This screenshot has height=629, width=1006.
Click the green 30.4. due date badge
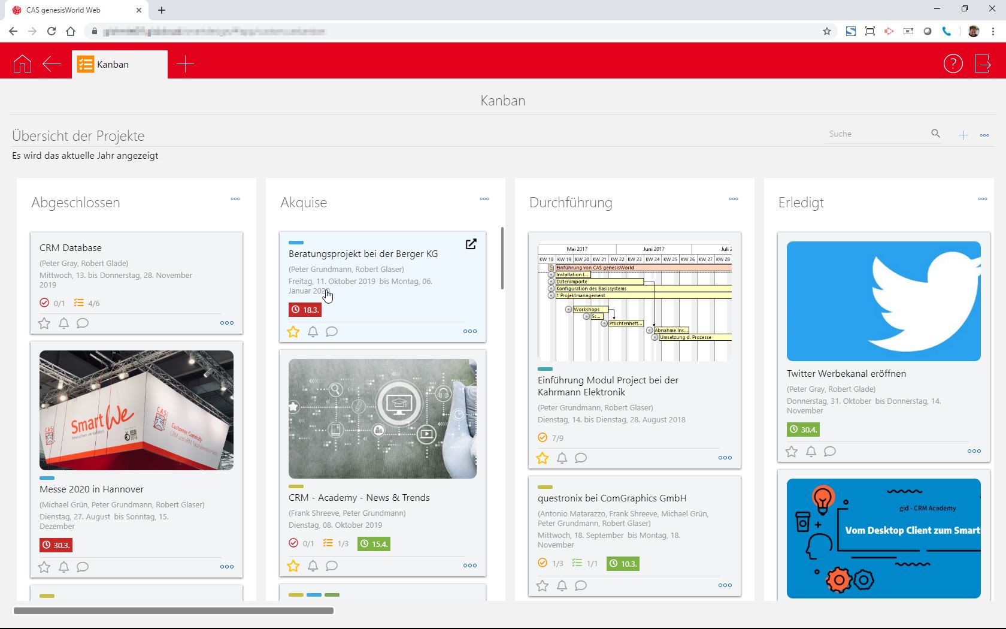[x=803, y=430]
